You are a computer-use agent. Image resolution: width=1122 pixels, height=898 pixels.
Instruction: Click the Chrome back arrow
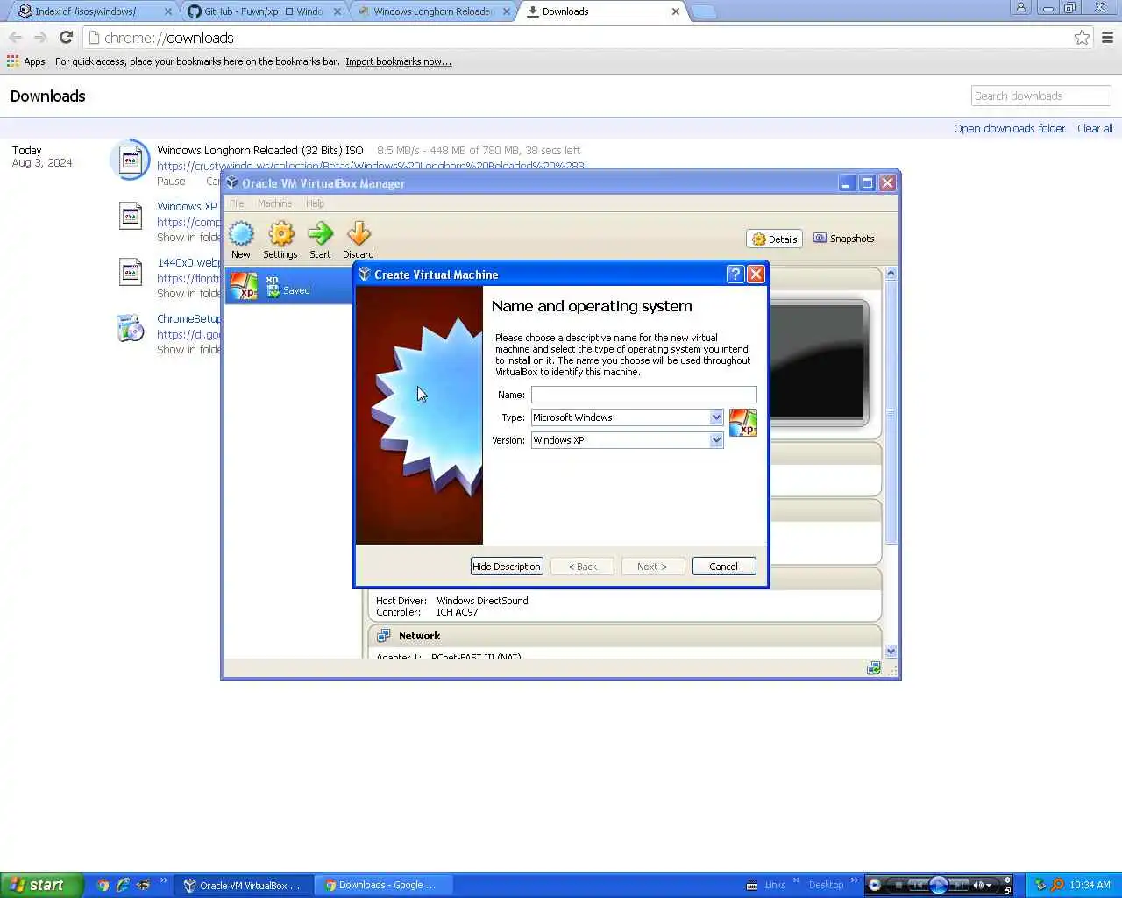click(15, 38)
